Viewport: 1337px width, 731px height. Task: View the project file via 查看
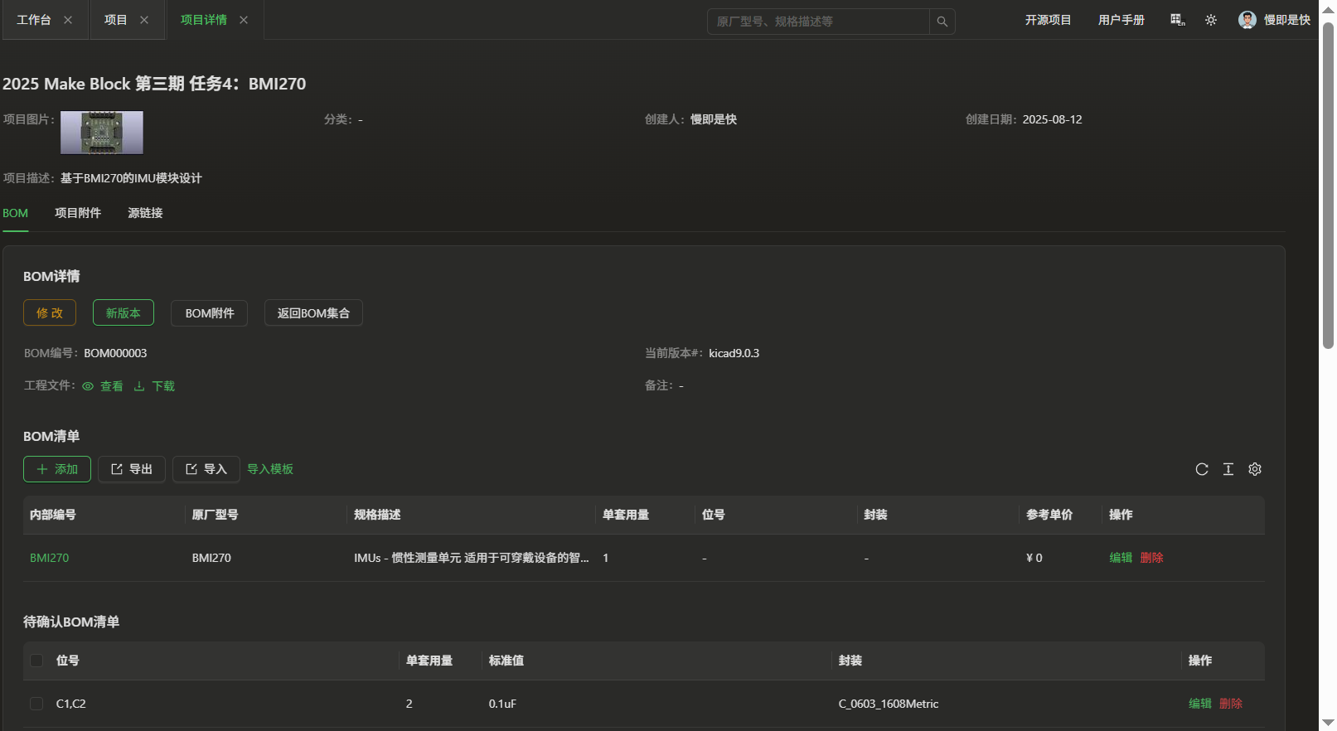point(103,386)
